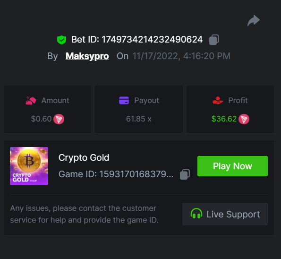Viewport: 281px width, 259px height.
Task: Click the share arrow icon
Action: (254, 21)
